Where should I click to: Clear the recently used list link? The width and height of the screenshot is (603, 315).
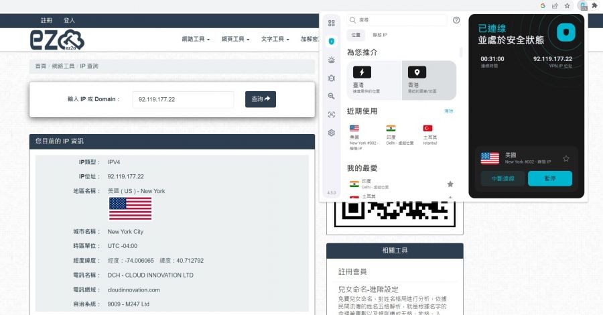449,111
